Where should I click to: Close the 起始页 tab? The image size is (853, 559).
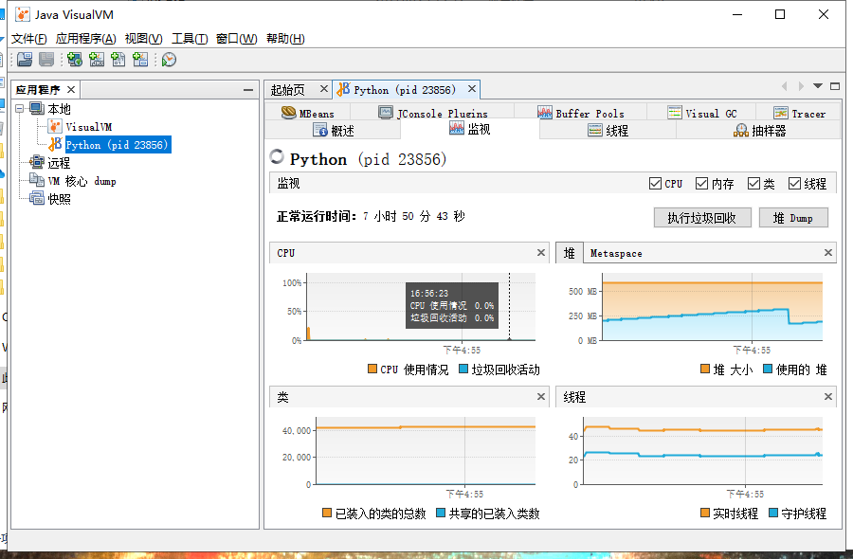point(324,89)
